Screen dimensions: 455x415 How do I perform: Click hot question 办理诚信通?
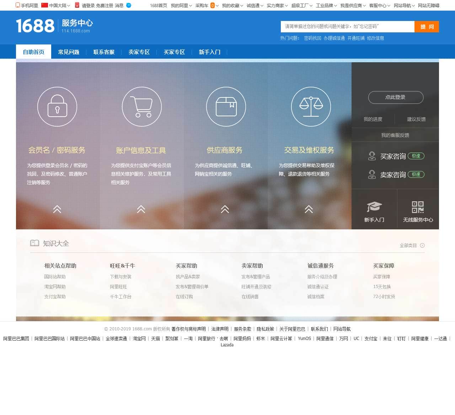[x=334, y=38]
